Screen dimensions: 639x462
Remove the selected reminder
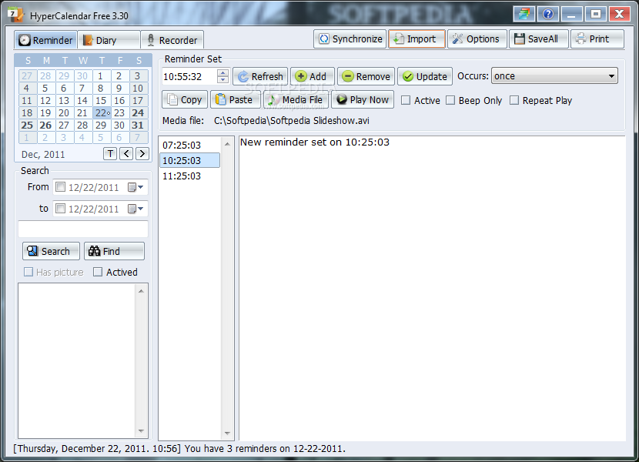coord(366,76)
